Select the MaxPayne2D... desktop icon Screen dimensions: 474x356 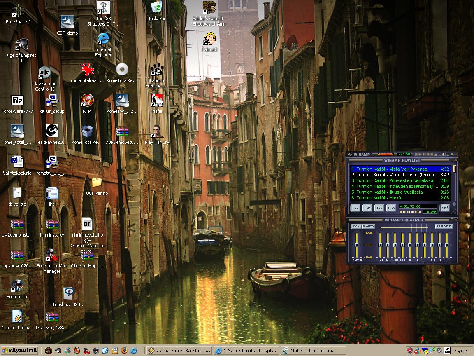pyautogui.click(x=52, y=134)
